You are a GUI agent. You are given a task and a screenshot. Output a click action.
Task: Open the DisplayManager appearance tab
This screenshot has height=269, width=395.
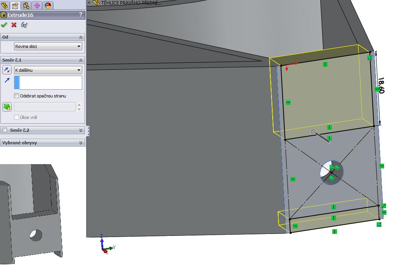coord(48,5)
